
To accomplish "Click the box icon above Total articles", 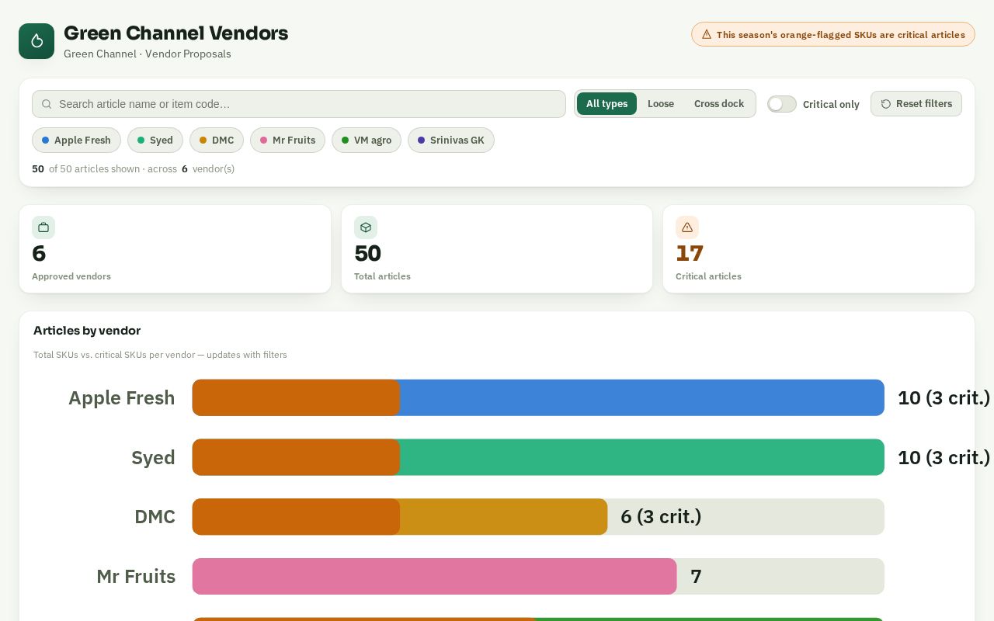I will [366, 227].
